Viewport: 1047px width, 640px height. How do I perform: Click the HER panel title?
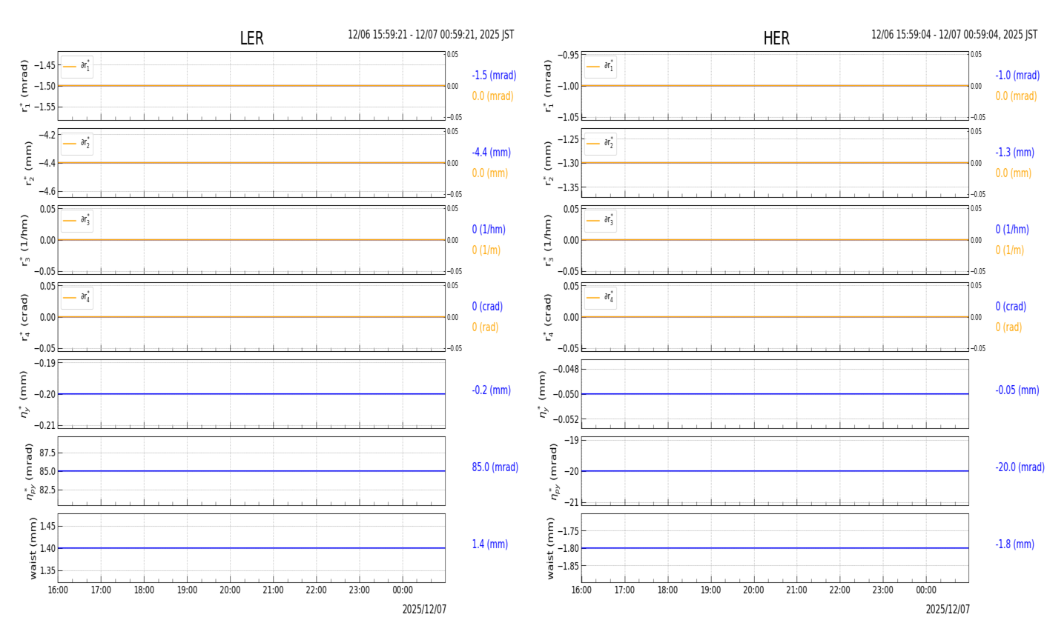(776, 39)
